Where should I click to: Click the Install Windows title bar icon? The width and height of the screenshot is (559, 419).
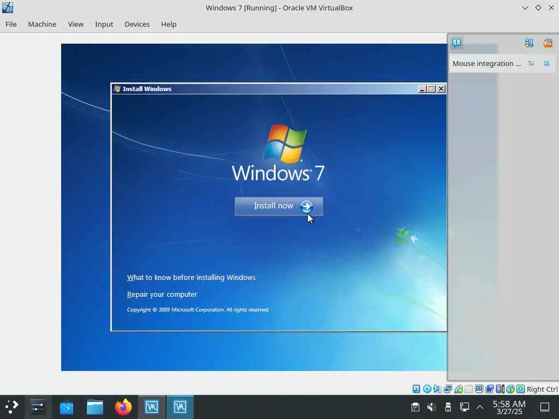click(117, 89)
